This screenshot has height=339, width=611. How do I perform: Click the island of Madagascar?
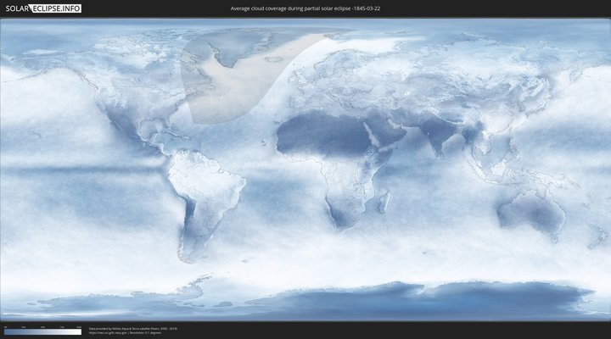[x=384, y=202]
